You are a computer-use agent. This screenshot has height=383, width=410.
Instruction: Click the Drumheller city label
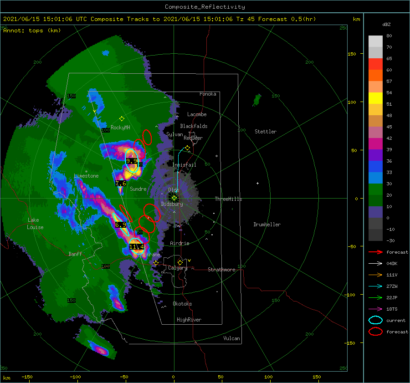[x=266, y=225]
